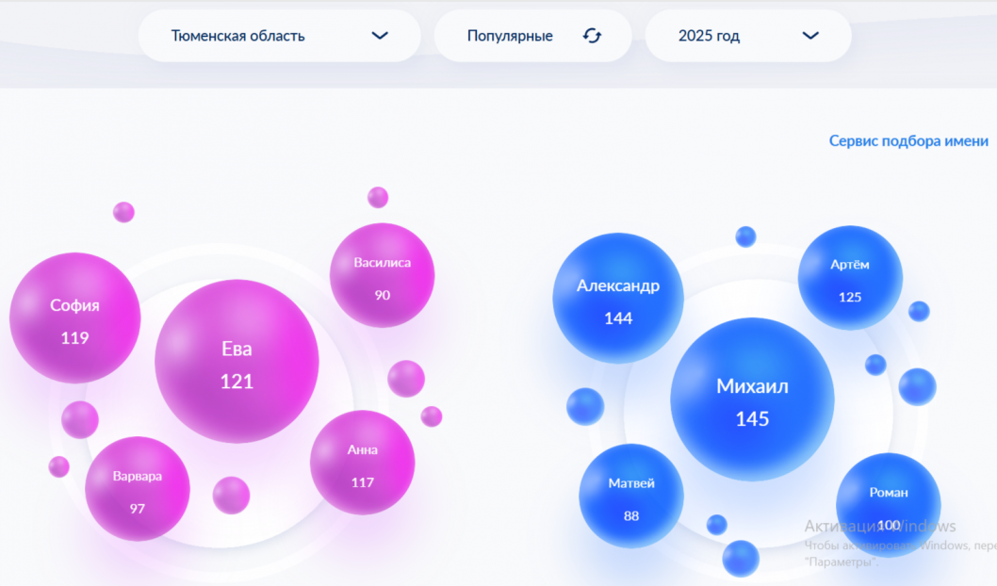Open the 2025 год year dropdown
Viewport: 997px width, 586px height.
(x=747, y=36)
